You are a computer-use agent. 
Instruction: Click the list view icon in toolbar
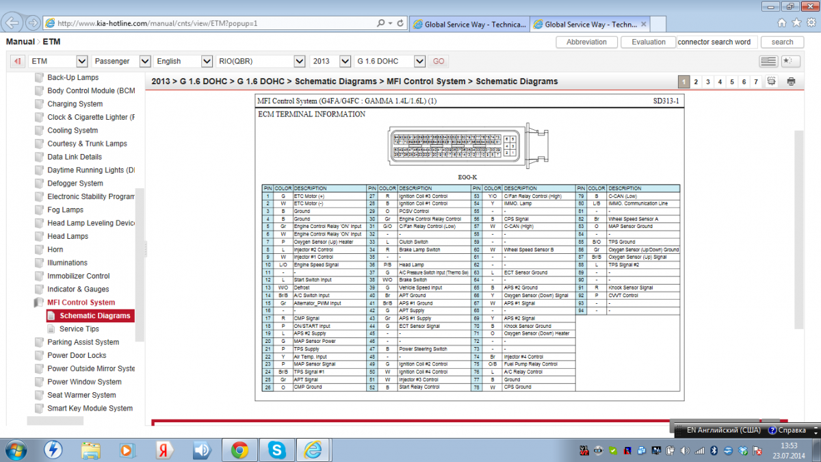(x=768, y=61)
